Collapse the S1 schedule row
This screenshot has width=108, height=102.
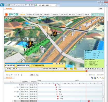[x=13, y=101]
